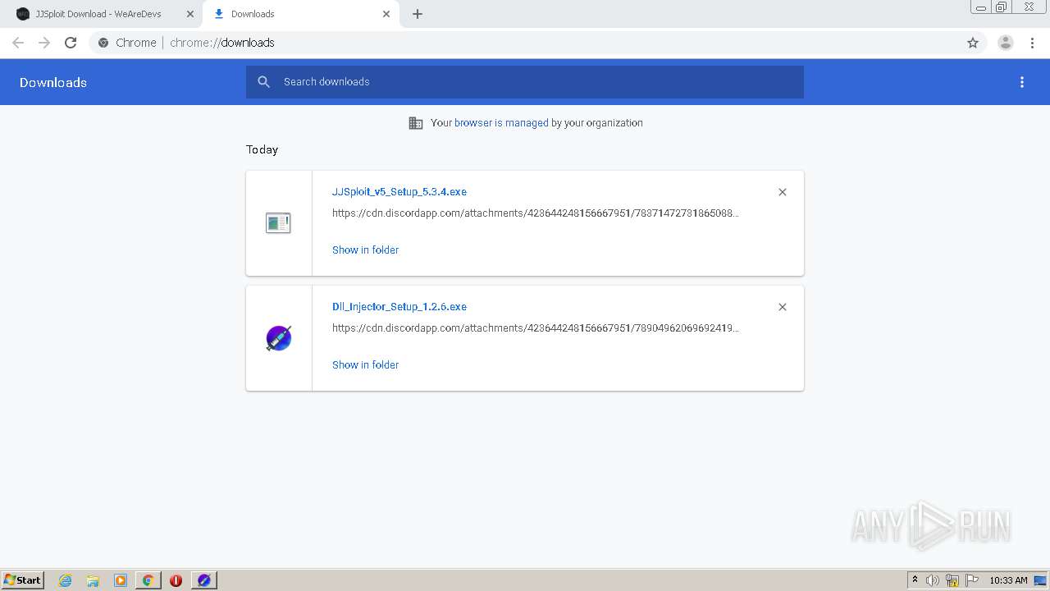Screen dimensions: 1050x591
Task: Click the Chrome taskbar icon
Action: (148, 580)
